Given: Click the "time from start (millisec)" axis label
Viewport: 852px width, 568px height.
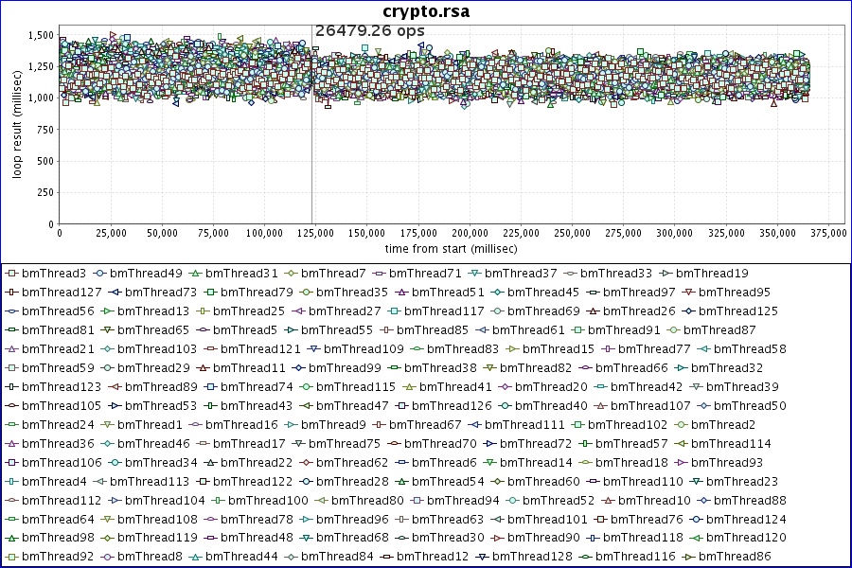Looking at the screenshot, I should click(451, 248).
